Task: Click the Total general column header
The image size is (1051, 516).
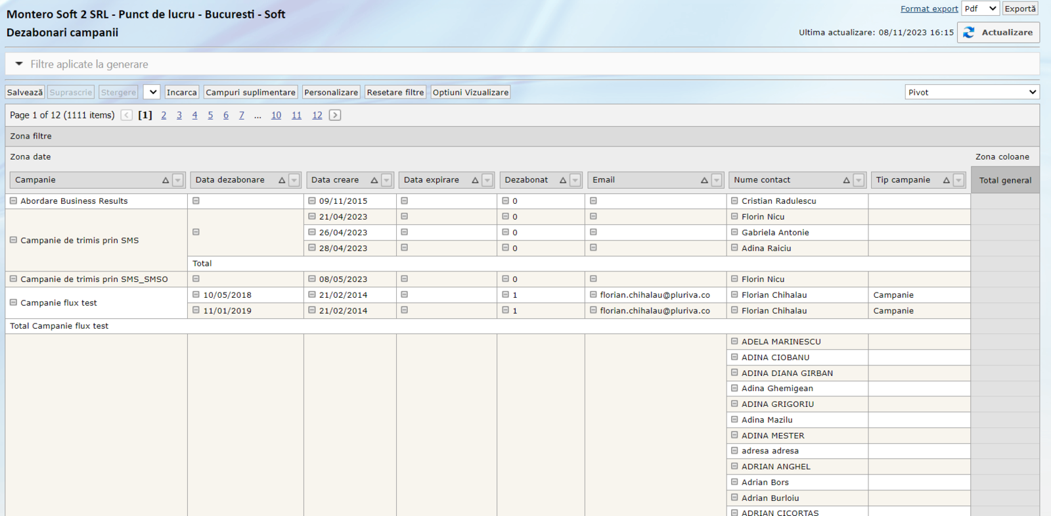Action: (x=1005, y=180)
